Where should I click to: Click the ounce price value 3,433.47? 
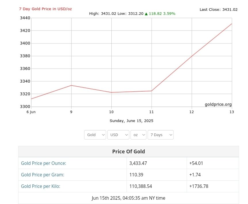(x=138, y=163)
